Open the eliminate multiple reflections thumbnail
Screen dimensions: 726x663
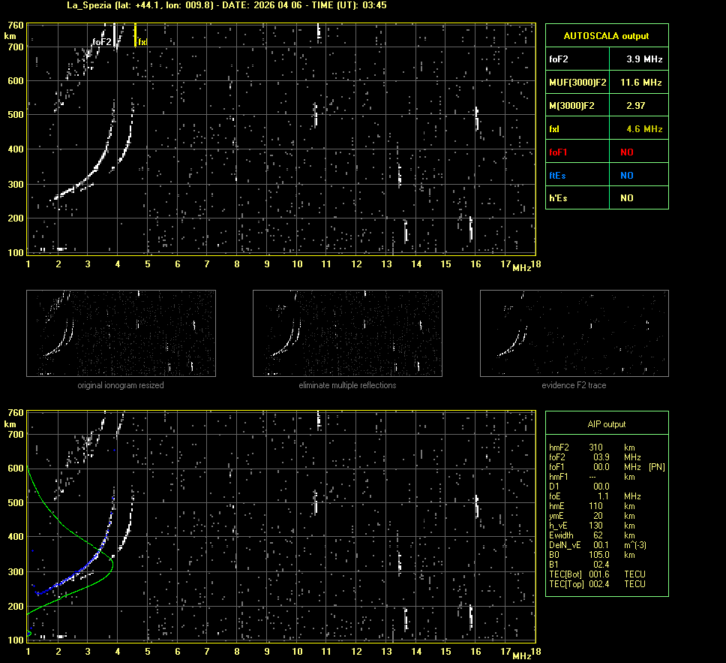(347, 333)
